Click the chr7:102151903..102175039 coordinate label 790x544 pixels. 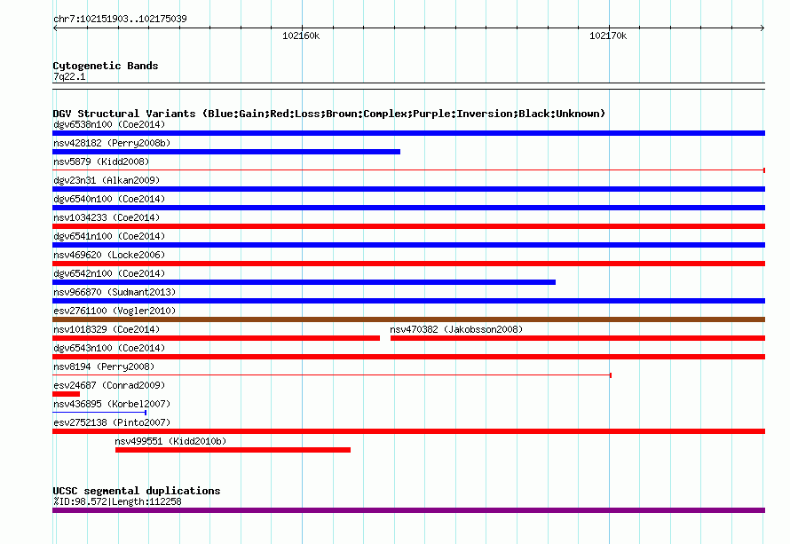[120, 19]
